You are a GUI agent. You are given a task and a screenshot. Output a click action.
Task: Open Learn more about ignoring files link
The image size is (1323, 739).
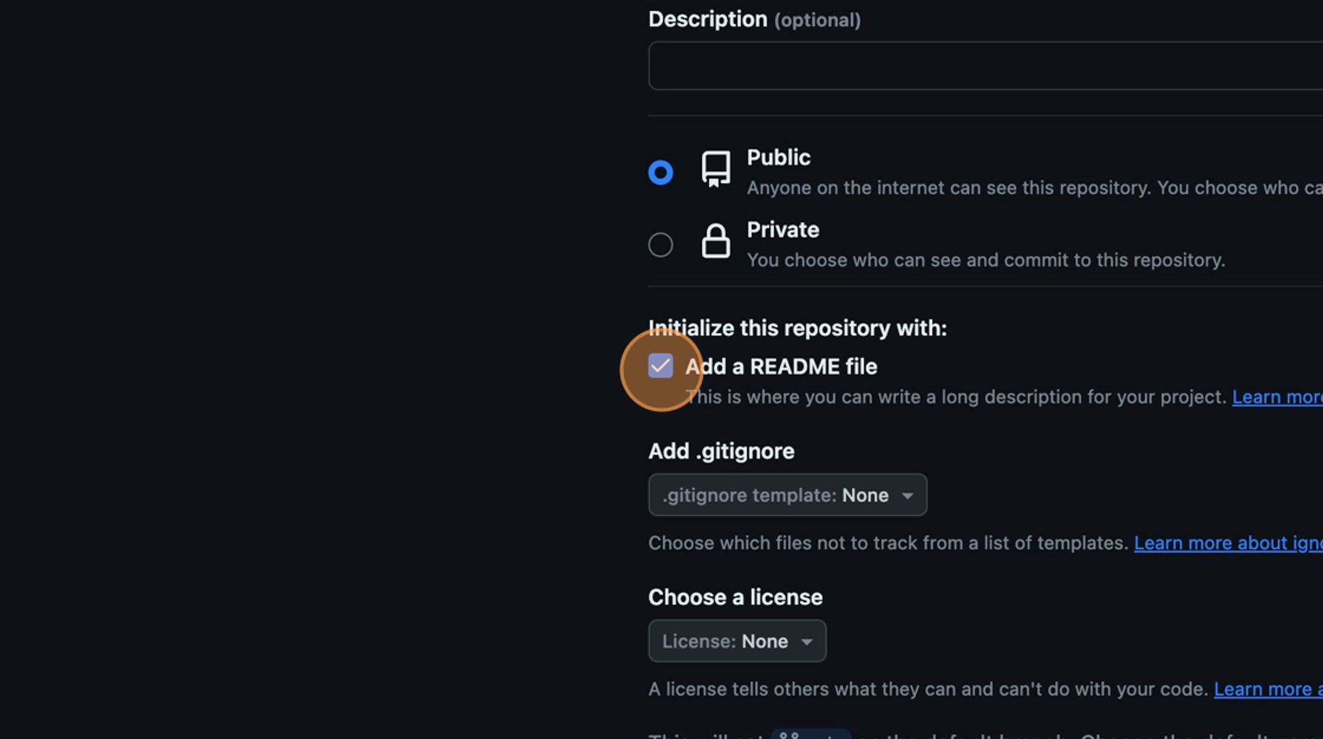pos(1228,543)
